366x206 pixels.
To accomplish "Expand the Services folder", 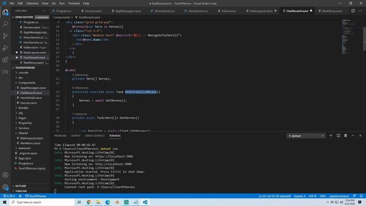I will [23, 128].
